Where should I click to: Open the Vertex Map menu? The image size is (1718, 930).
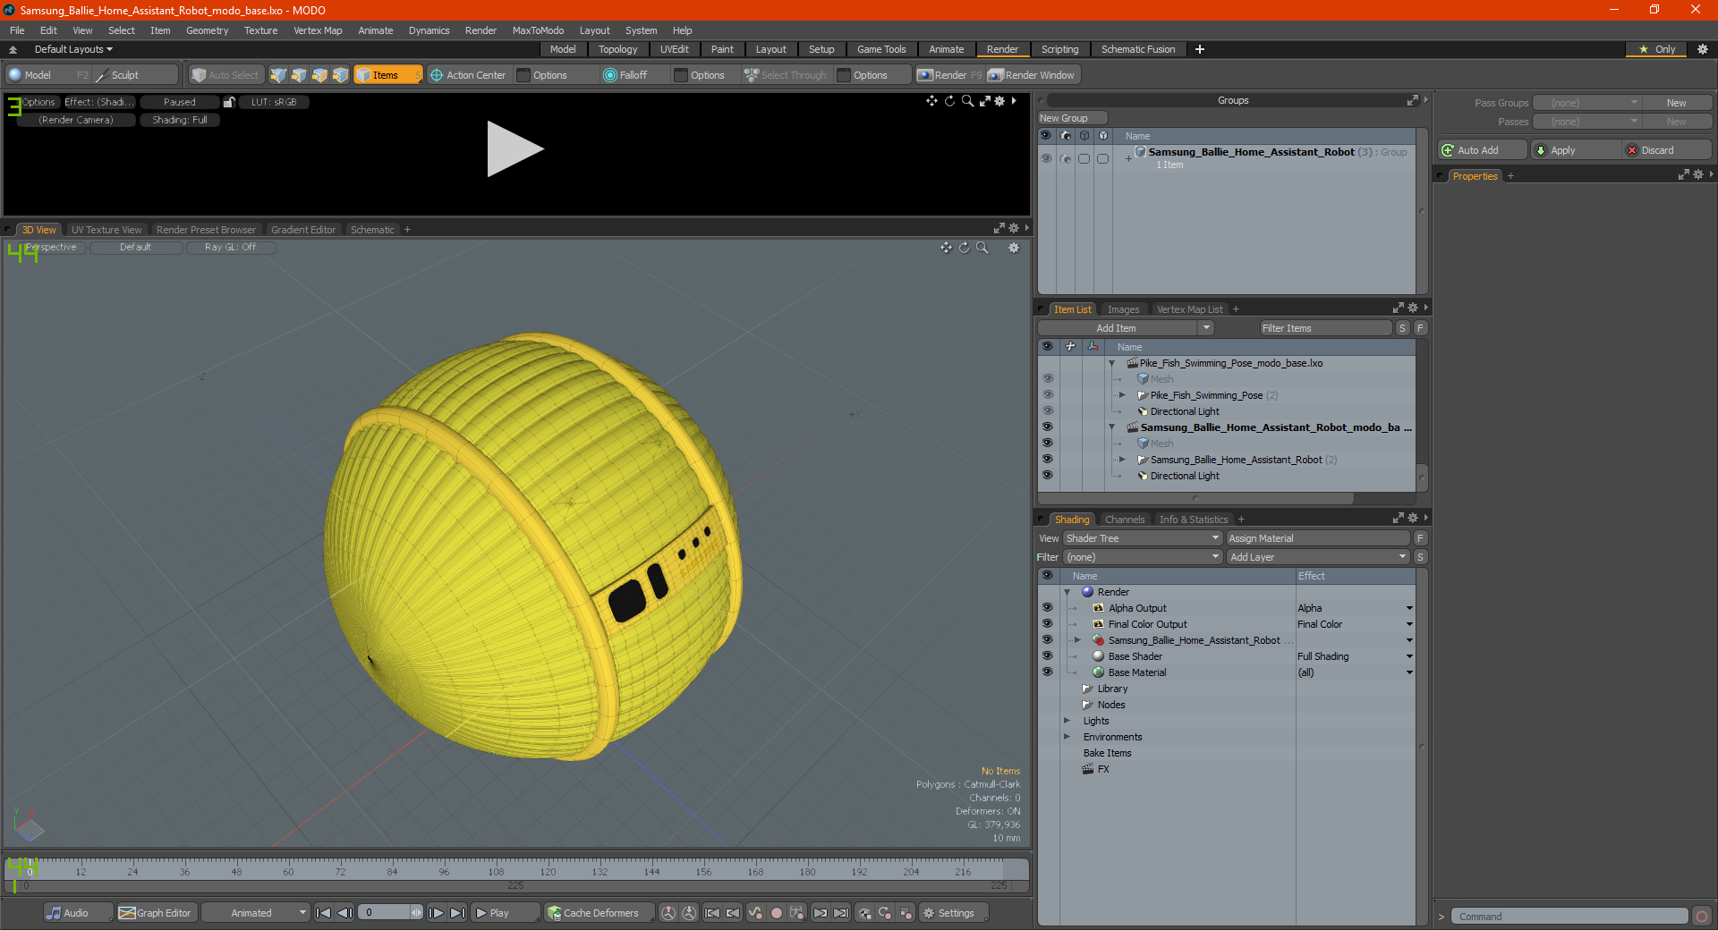(x=318, y=30)
